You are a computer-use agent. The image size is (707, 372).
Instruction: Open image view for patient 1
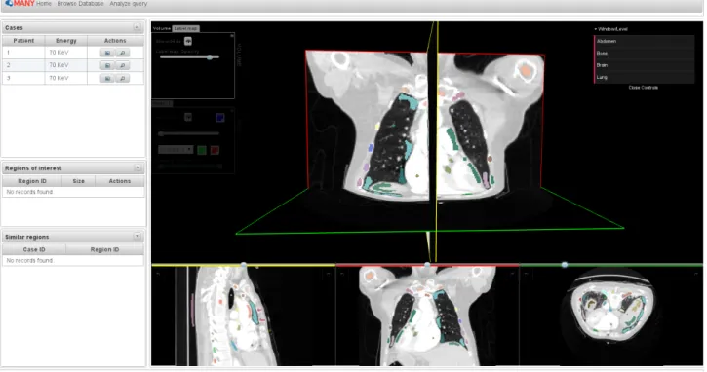click(107, 53)
